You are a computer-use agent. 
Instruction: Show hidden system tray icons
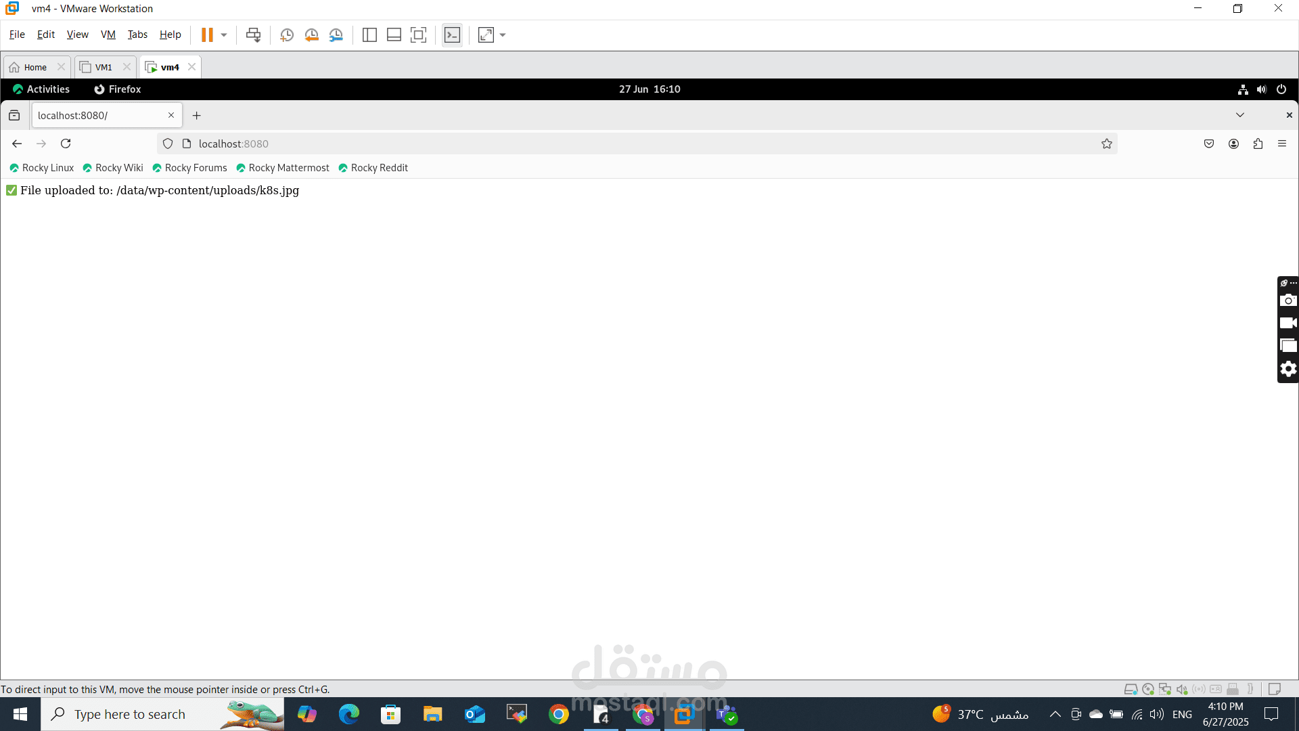coord(1055,714)
